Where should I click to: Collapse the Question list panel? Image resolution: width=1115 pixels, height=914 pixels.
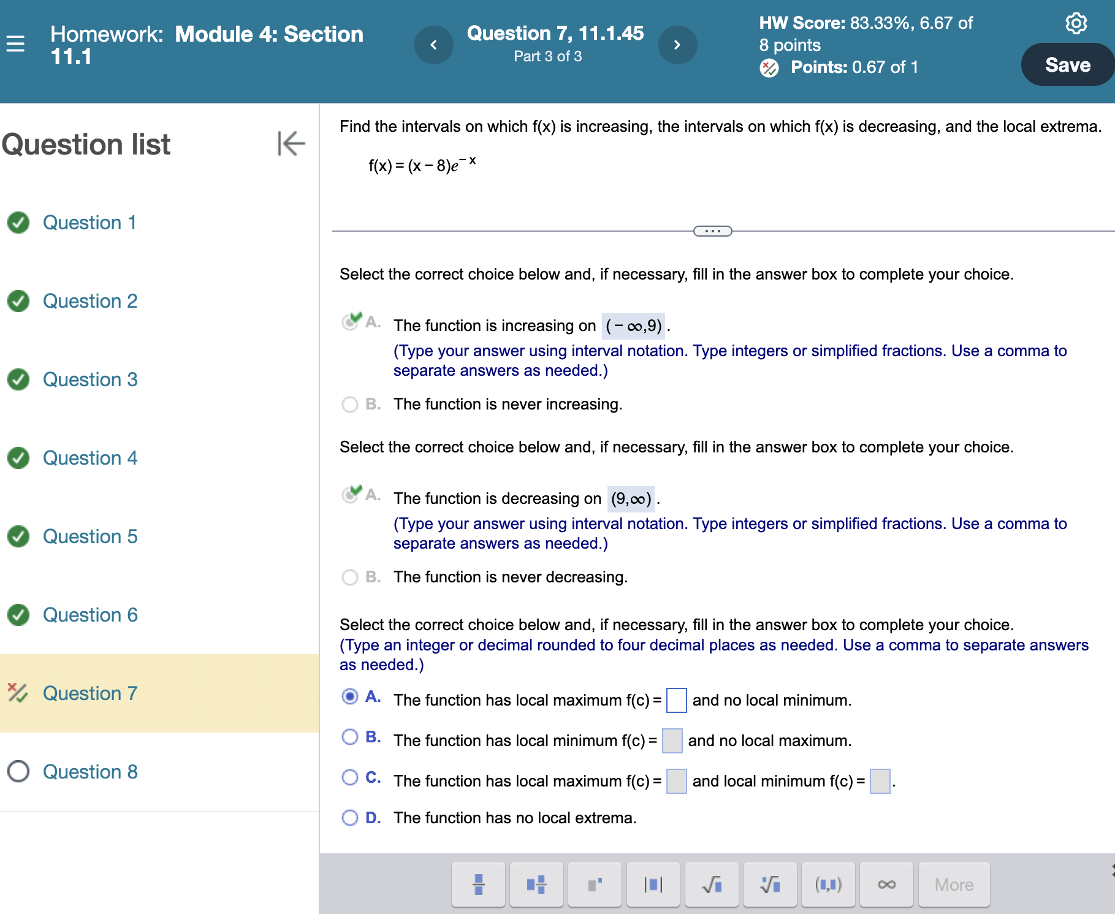coord(291,143)
